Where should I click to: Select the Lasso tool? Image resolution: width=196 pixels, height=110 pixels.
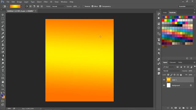tap(3, 22)
